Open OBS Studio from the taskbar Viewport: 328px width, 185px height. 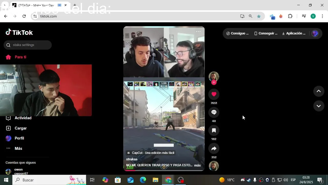[x=181, y=180]
